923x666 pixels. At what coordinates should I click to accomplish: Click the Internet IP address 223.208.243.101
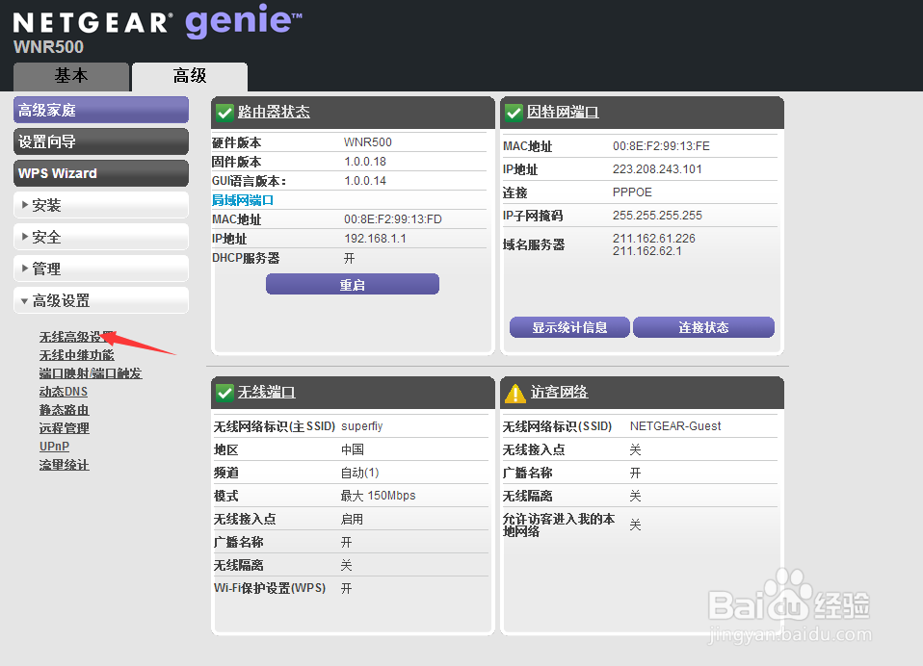tap(657, 169)
